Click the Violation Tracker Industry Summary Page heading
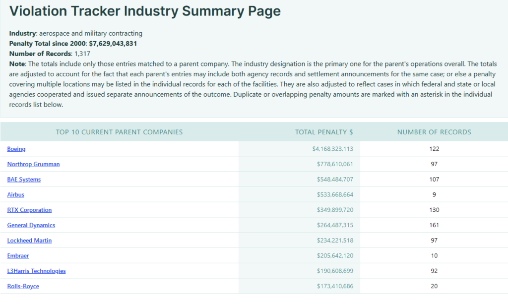Viewport: 508px width, 306px height. (x=145, y=11)
